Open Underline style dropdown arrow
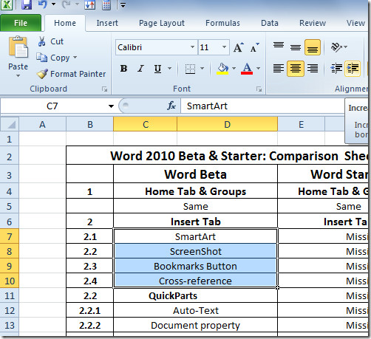 [169, 69]
